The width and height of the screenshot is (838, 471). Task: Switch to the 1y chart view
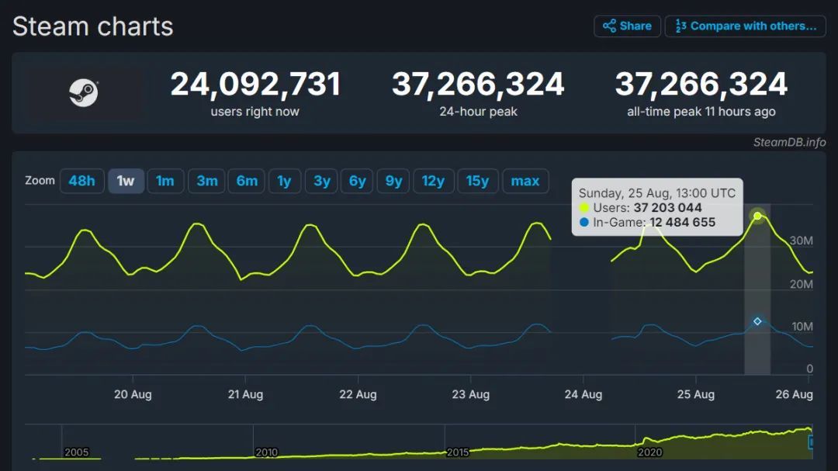pos(284,181)
